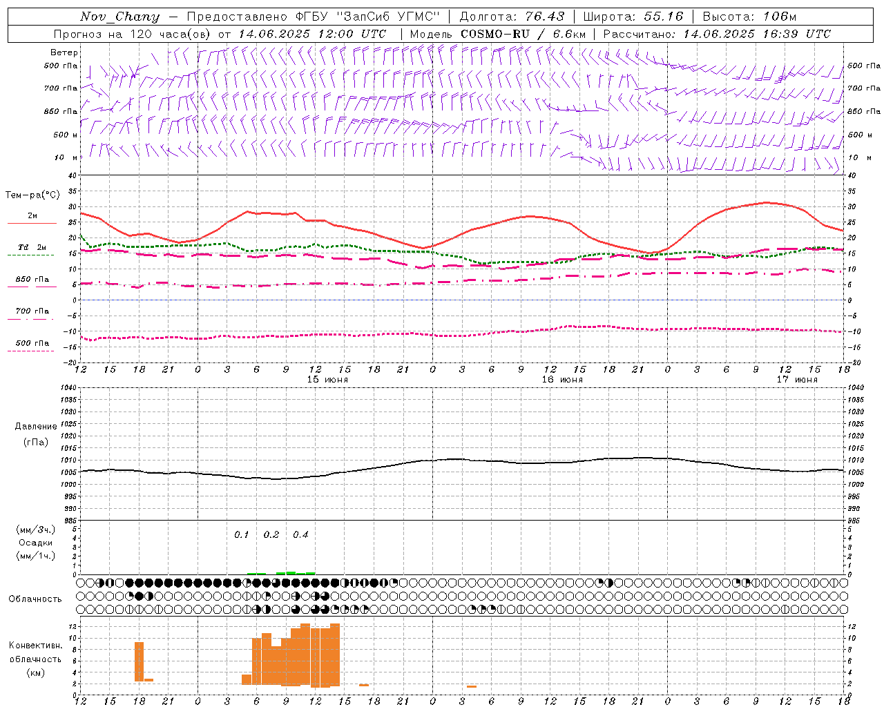Click the 850 гПа temperature legend entry
This screenshot has width=884, height=707.
[x=32, y=280]
